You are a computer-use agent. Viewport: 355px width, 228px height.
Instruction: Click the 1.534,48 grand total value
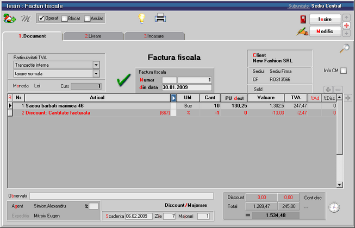click(276, 216)
